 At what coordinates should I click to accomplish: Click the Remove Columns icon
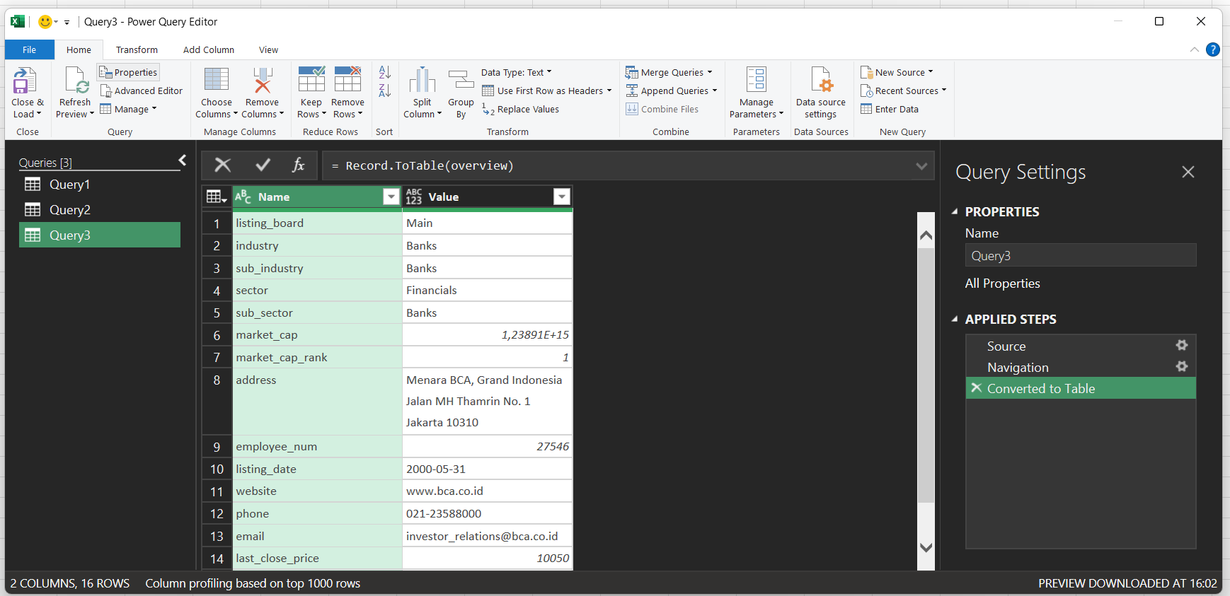263,80
